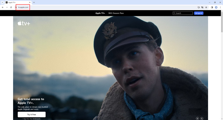Screen dimensions: 223x120
Task: Open the Apple TV+ navigation tab
Action: point(100,13)
